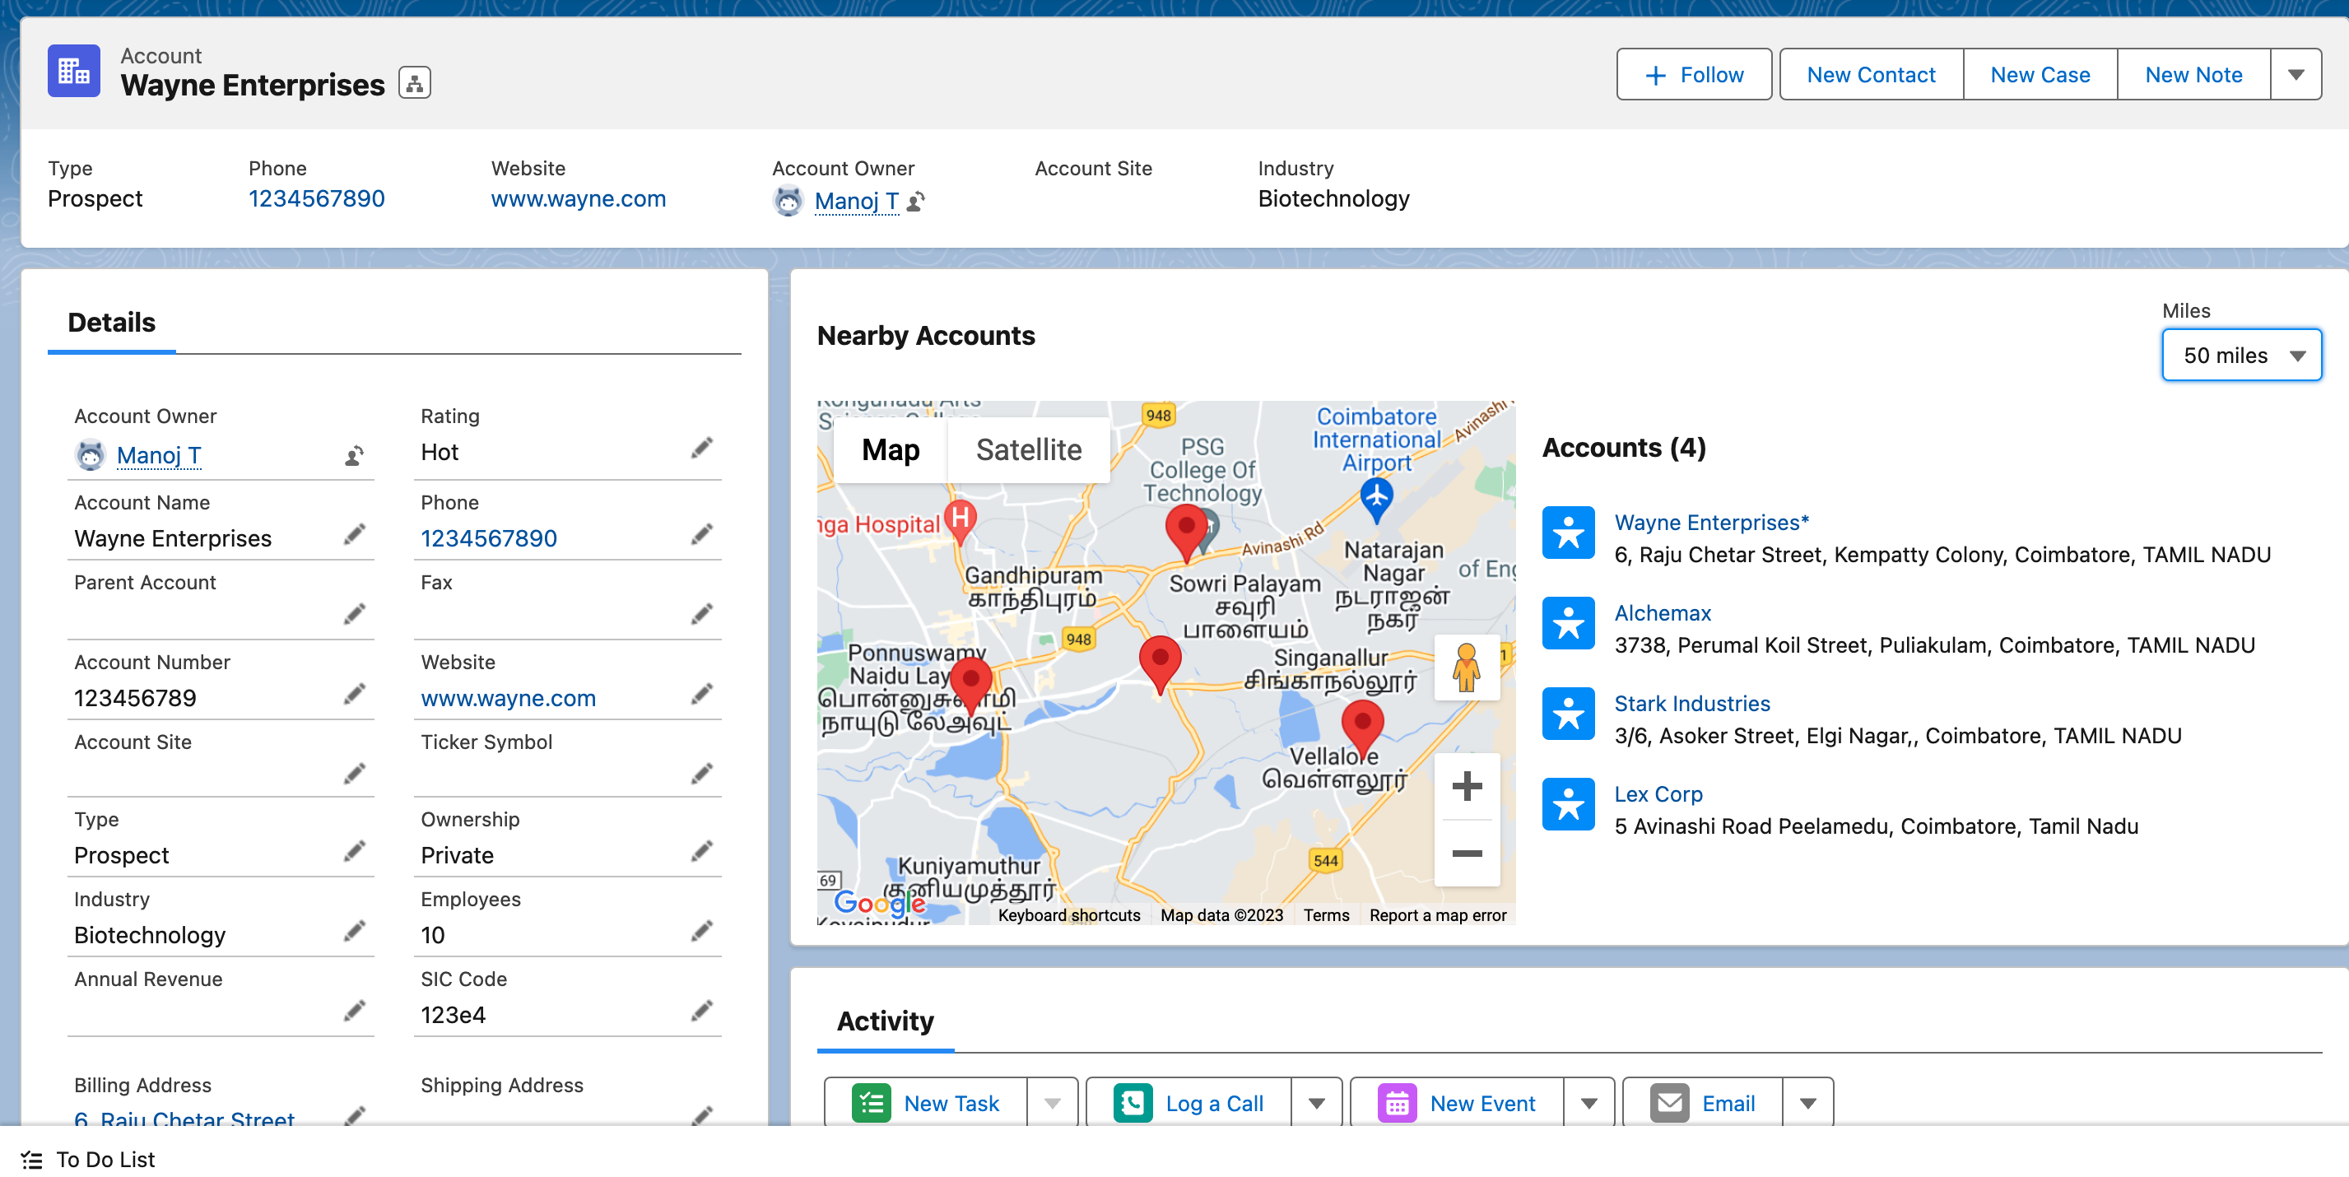2349x1177 pixels.
Task: Click the account hierarchy icon beside Wayne Enterprises
Action: point(414,83)
